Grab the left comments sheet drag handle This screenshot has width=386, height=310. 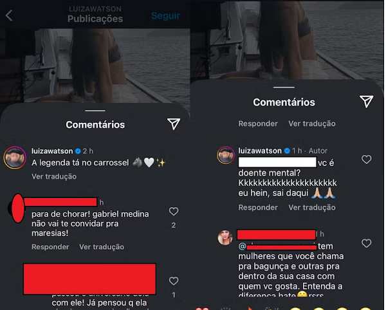pyautogui.click(x=95, y=111)
